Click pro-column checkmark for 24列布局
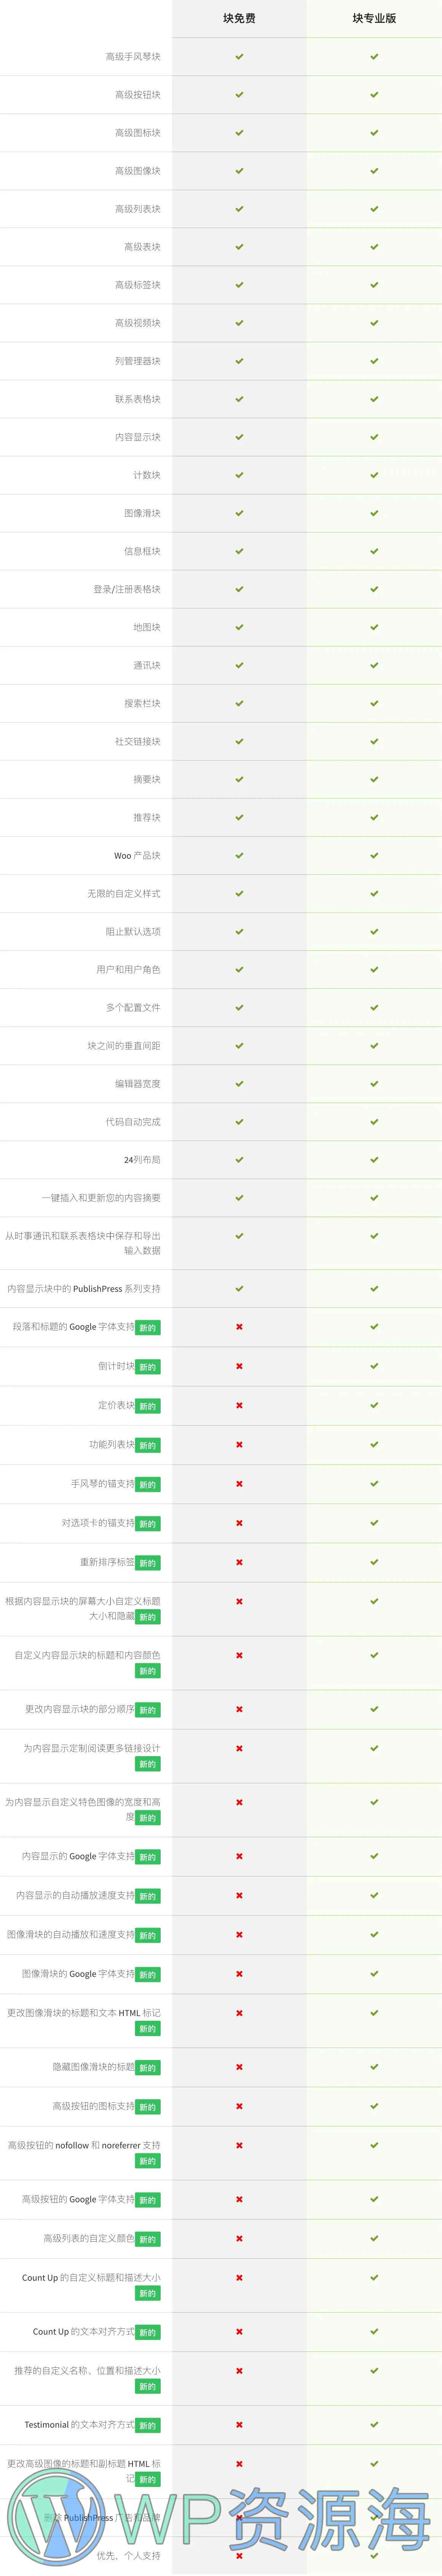The image size is (442, 2576). click(x=374, y=1160)
